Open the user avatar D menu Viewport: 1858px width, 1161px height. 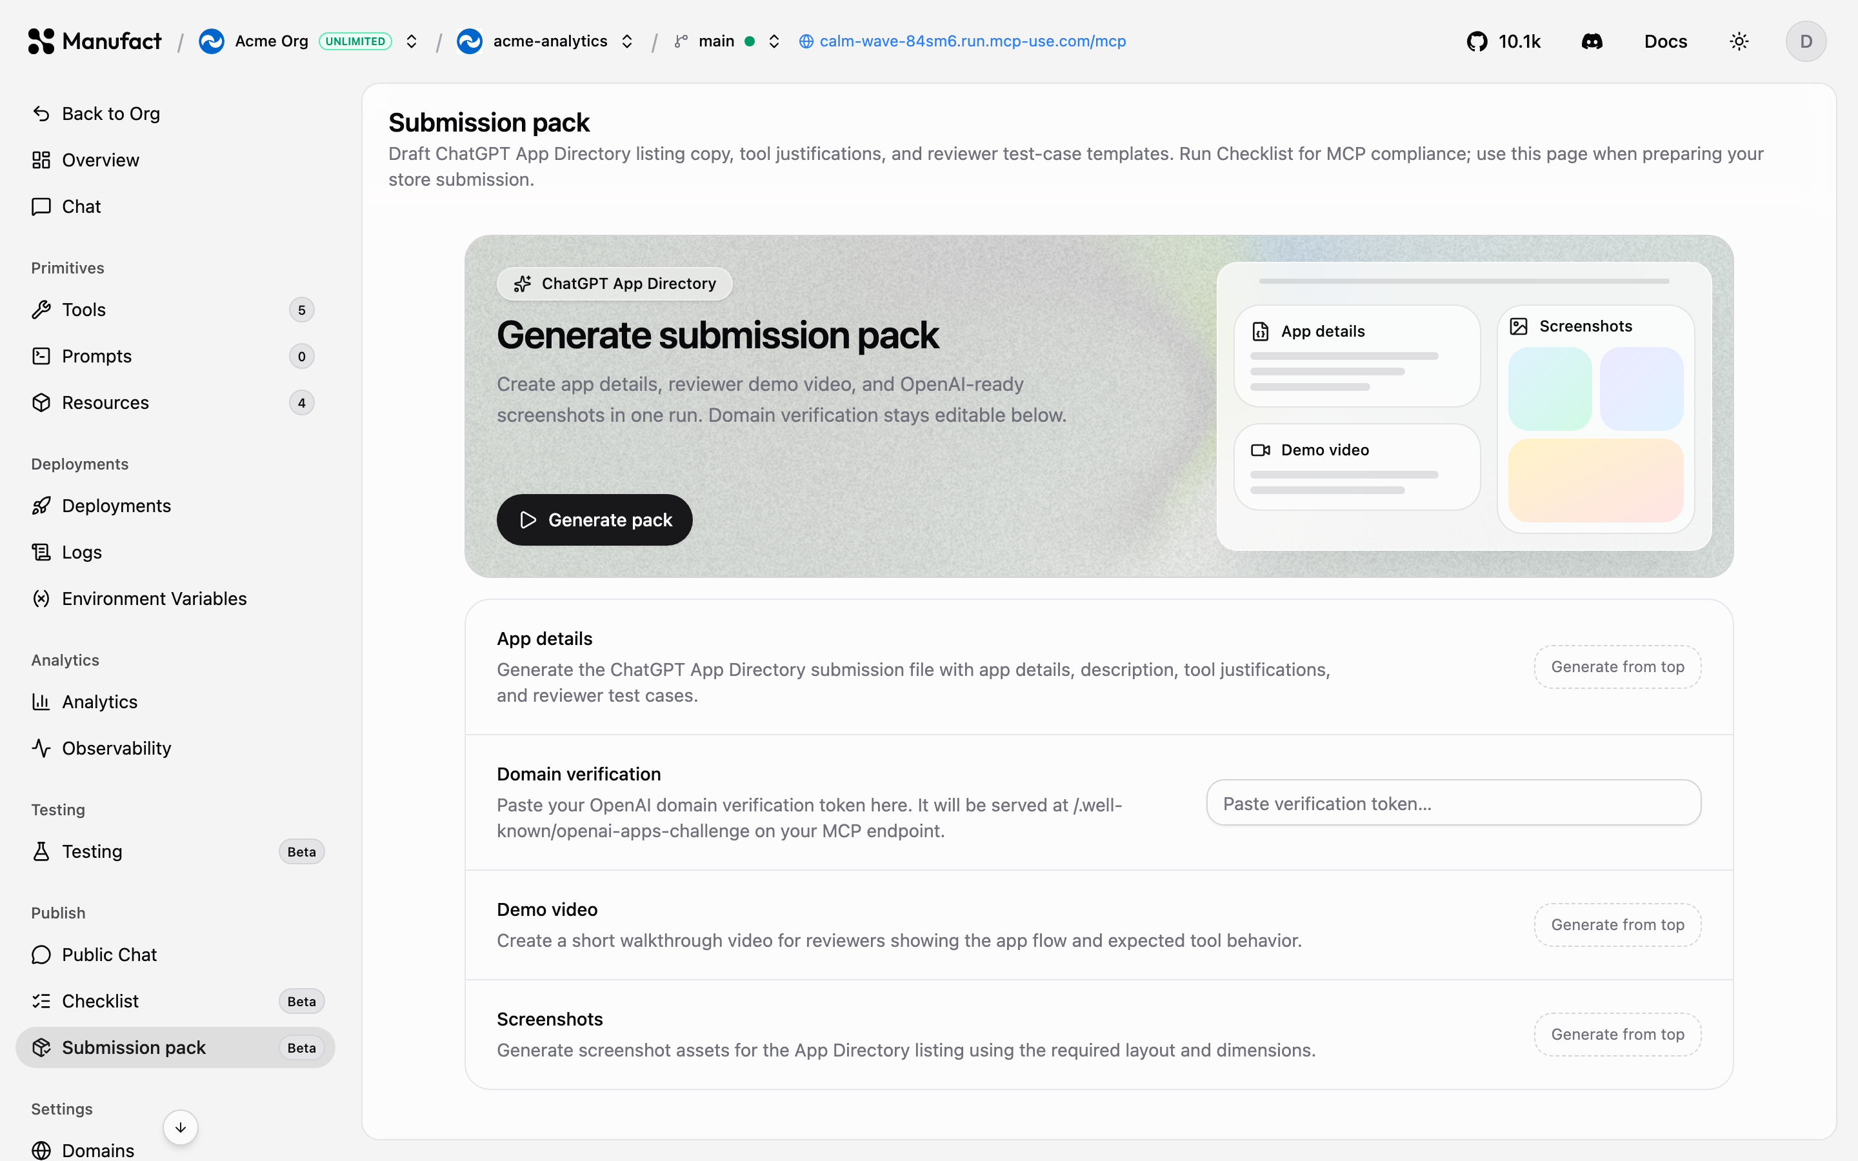coord(1806,41)
